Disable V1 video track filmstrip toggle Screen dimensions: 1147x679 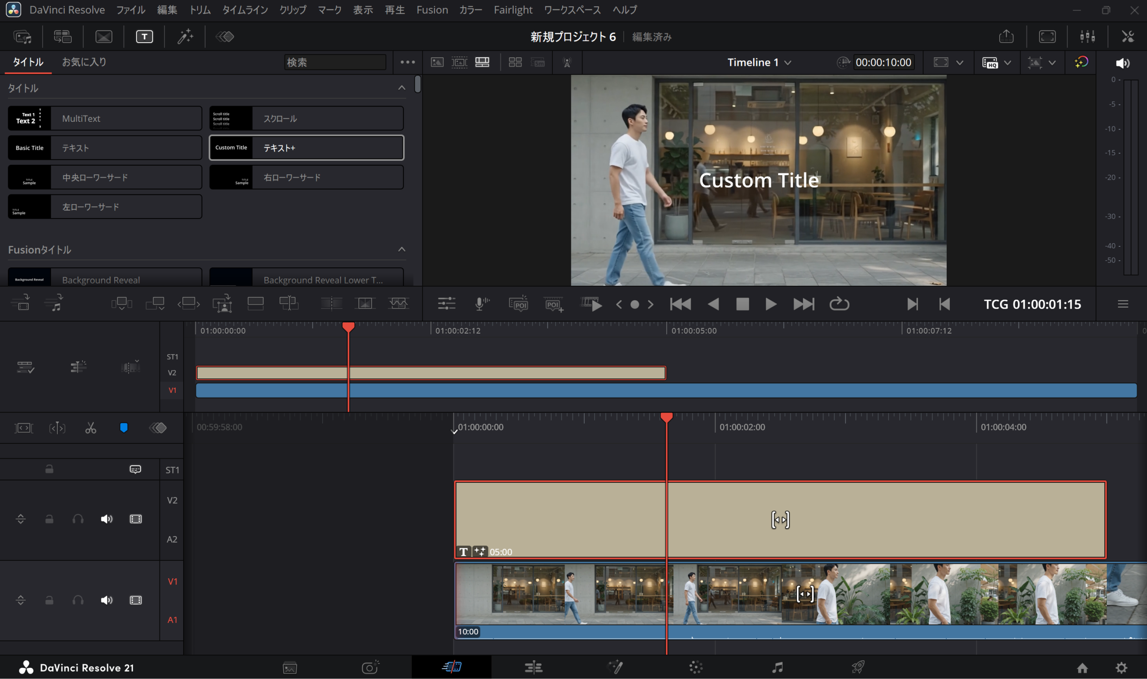coord(136,600)
